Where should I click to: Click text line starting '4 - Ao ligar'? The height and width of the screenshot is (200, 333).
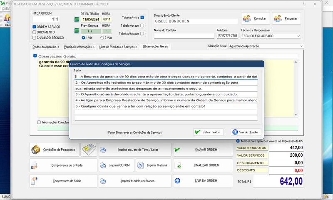click(166, 100)
